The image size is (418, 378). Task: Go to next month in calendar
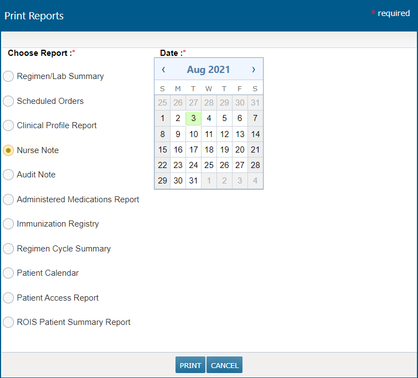[254, 70]
